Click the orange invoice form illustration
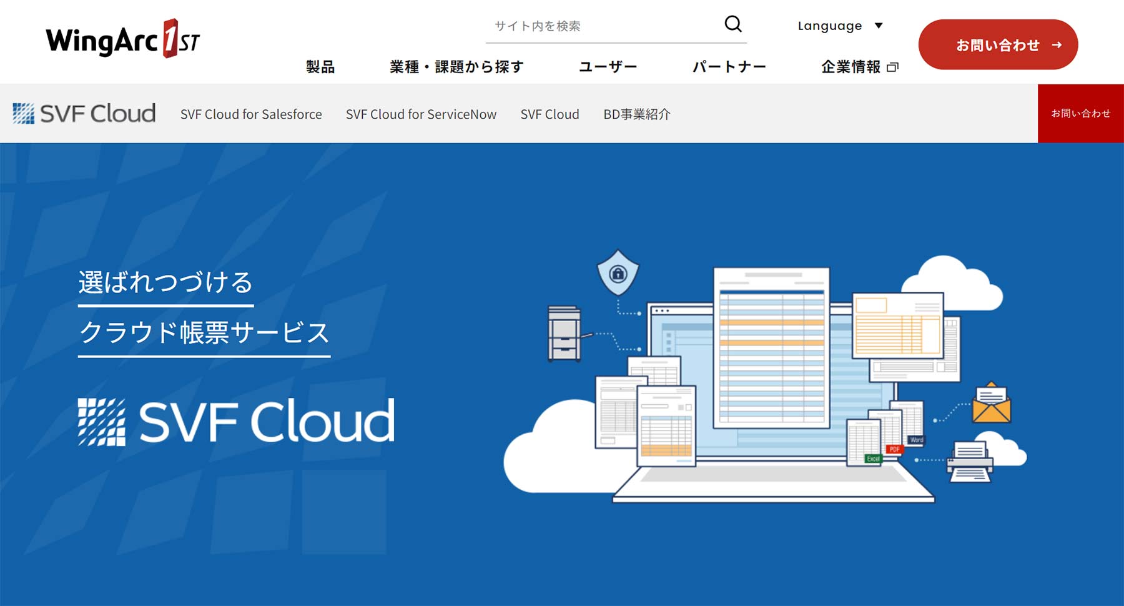Image resolution: width=1124 pixels, height=606 pixels. click(x=898, y=325)
